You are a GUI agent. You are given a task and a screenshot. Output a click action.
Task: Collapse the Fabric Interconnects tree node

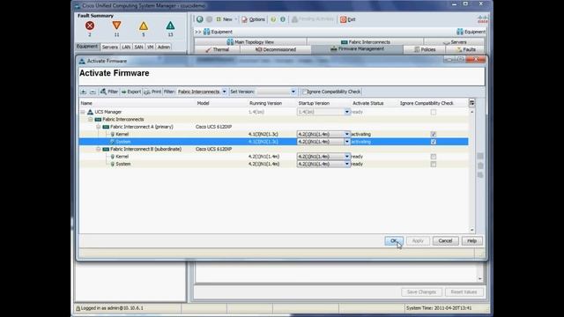[x=91, y=120]
